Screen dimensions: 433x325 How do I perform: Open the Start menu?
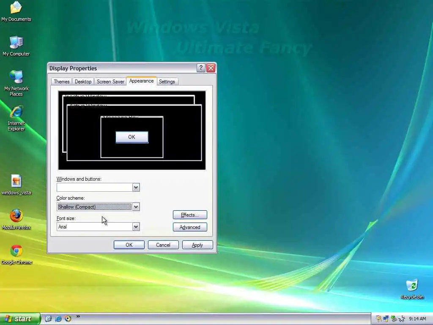pyautogui.click(x=20, y=319)
